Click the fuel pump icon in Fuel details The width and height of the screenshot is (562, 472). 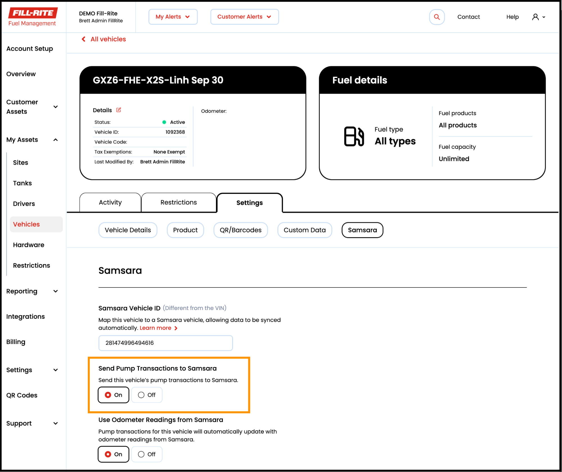coord(354,136)
